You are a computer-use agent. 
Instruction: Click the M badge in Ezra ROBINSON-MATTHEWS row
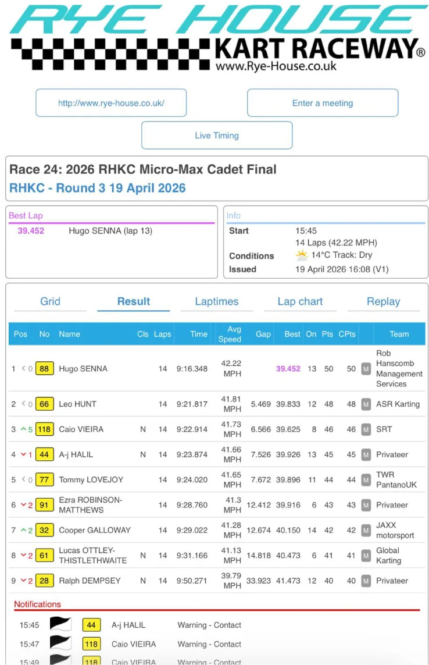(366, 505)
